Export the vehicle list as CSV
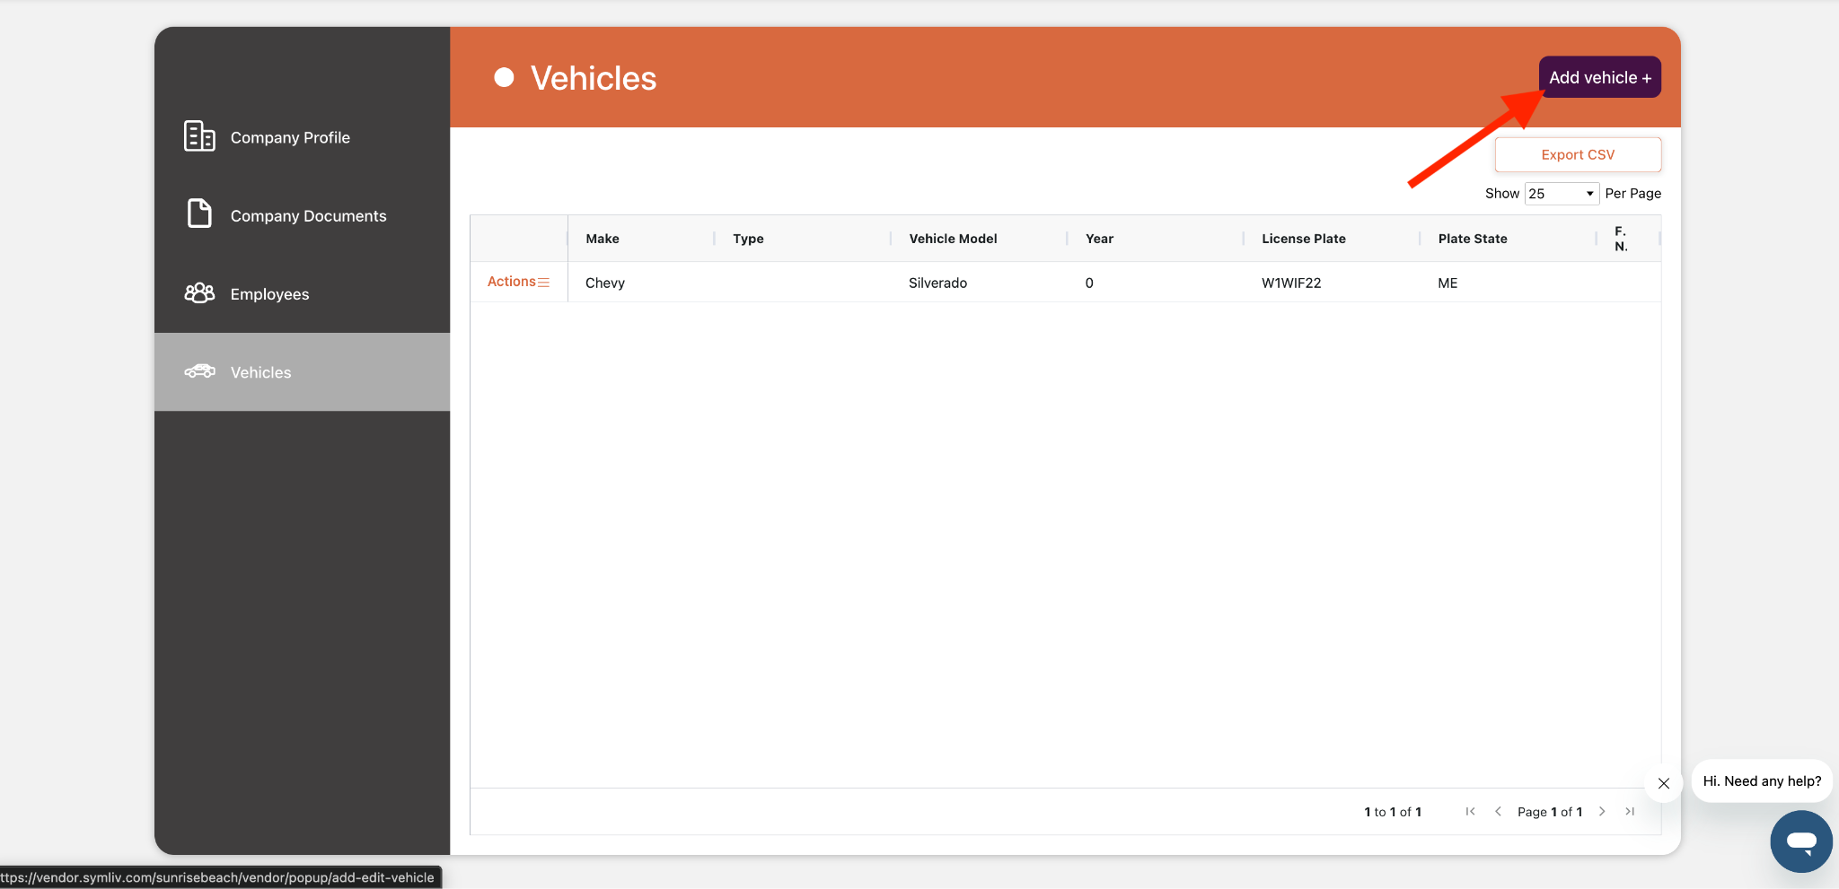 [1578, 154]
